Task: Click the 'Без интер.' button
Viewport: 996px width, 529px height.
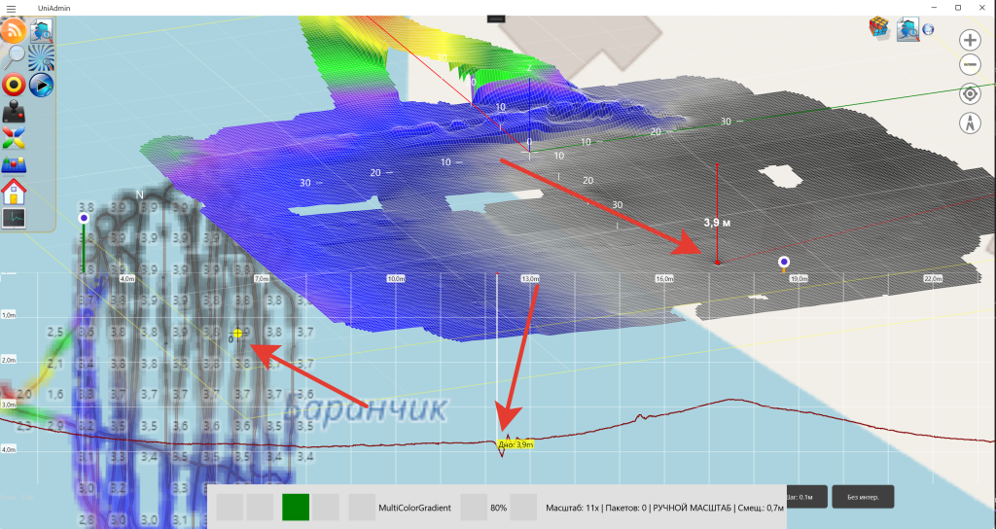Action: coord(863,497)
